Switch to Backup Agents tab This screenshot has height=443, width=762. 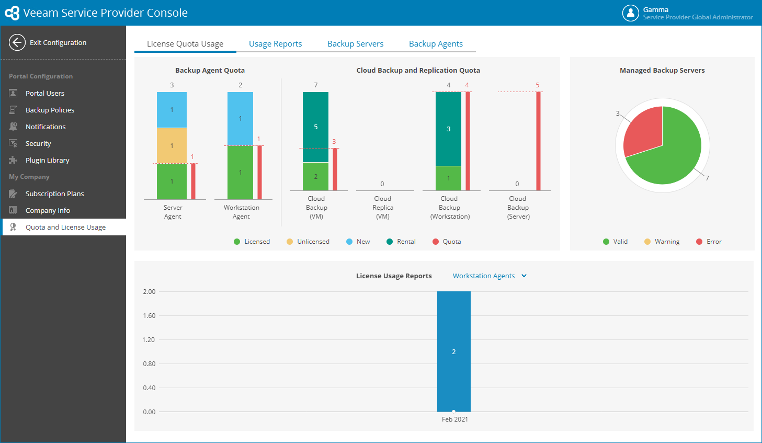point(436,44)
